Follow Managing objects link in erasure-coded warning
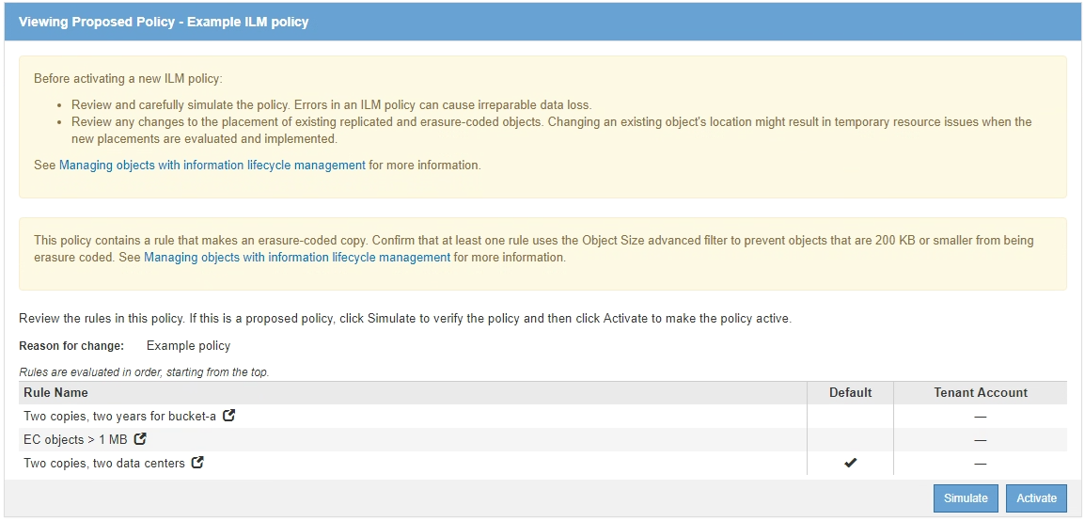Image resolution: width=1084 pixels, height=521 pixels. 297,257
